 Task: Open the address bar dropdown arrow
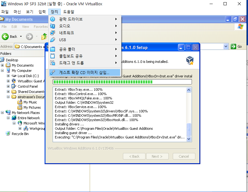pyautogui.click(x=226, y=46)
